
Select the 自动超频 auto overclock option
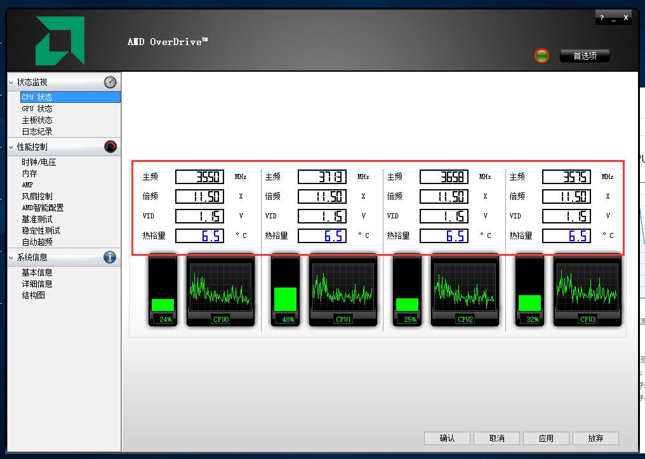(40, 243)
